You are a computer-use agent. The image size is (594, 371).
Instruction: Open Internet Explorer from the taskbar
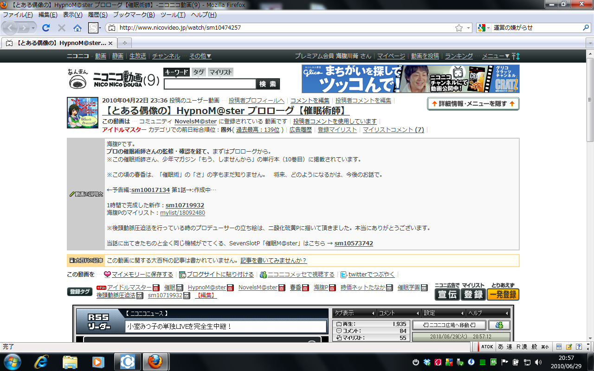click(x=42, y=361)
